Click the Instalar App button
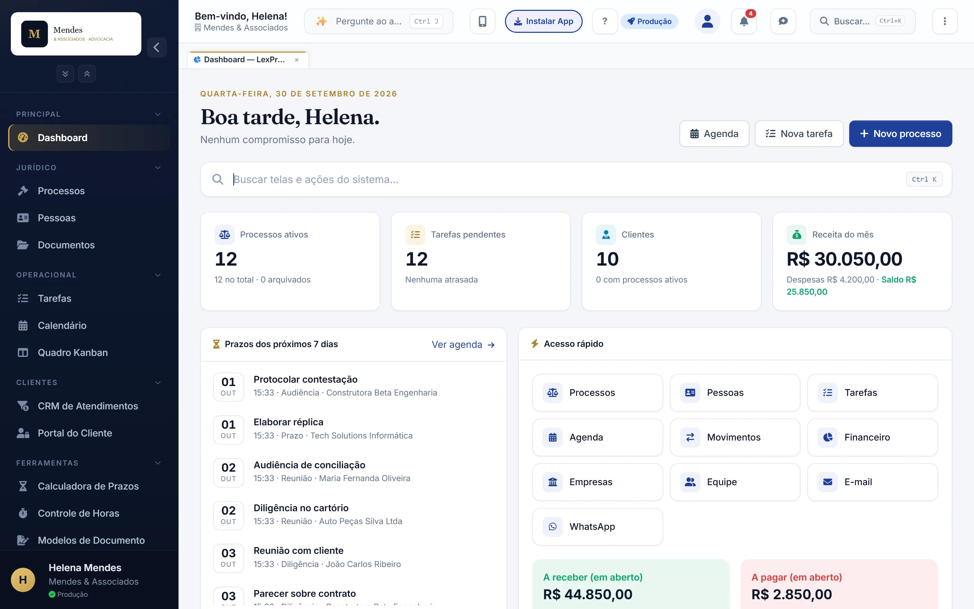This screenshot has height=609, width=974. 544,21
